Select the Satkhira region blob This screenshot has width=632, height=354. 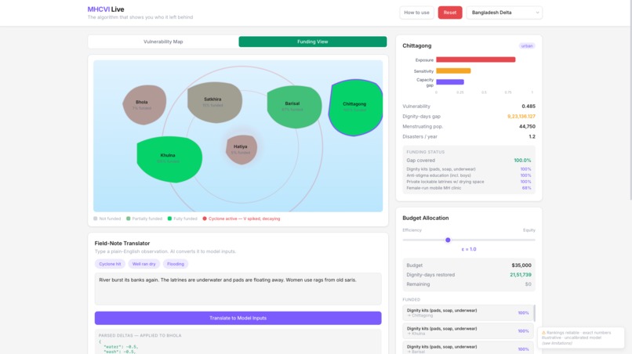214,103
